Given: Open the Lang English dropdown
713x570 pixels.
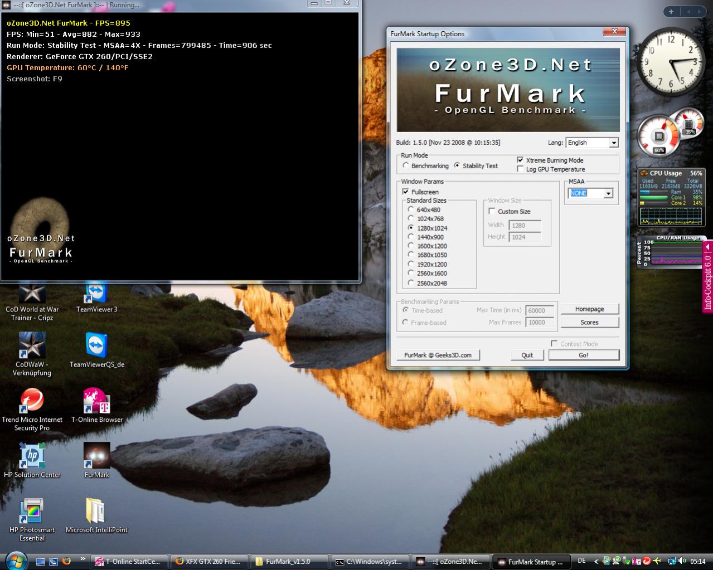Looking at the screenshot, I should [592, 143].
